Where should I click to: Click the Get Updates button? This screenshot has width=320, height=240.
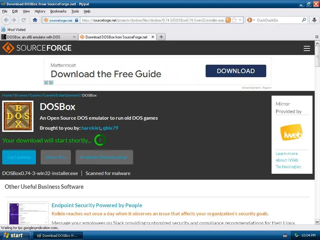coord(19,157)
